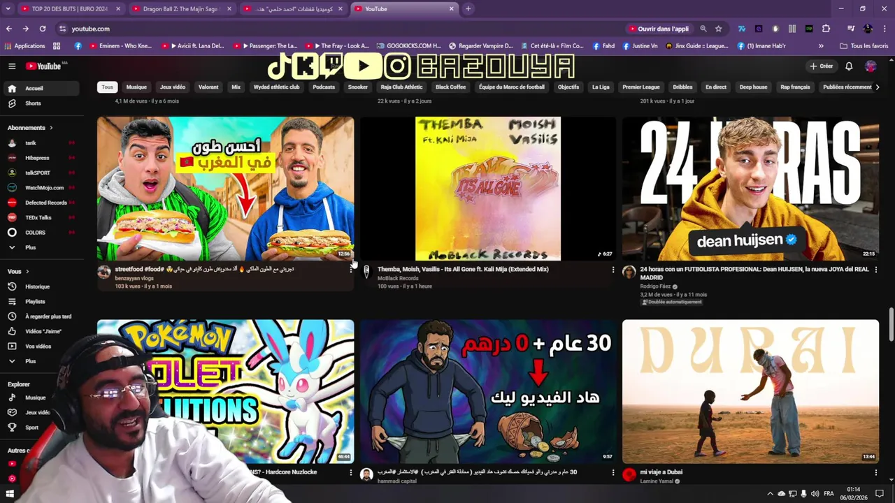This screenshot has height=503, width=895.
Task: Switch to the Dragon Ball Z browser tab
Action: (180, 9)
